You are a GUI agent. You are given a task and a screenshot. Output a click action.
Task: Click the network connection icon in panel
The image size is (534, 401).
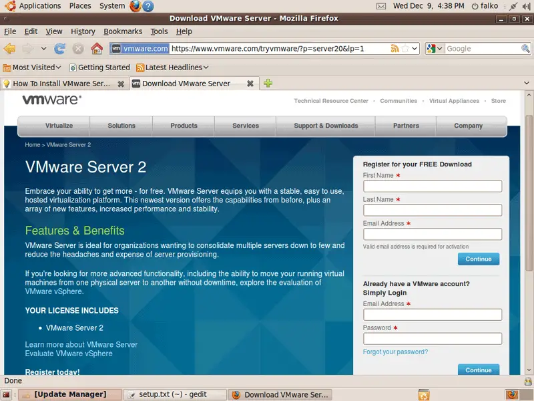513,6
